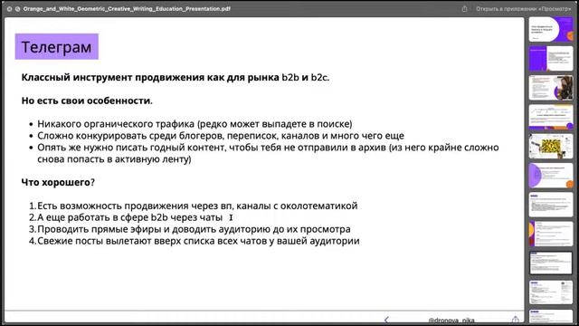This screenshot has height=326, width=579.
Task: Toggle full screen via the icon beside close
Action: 17,9
